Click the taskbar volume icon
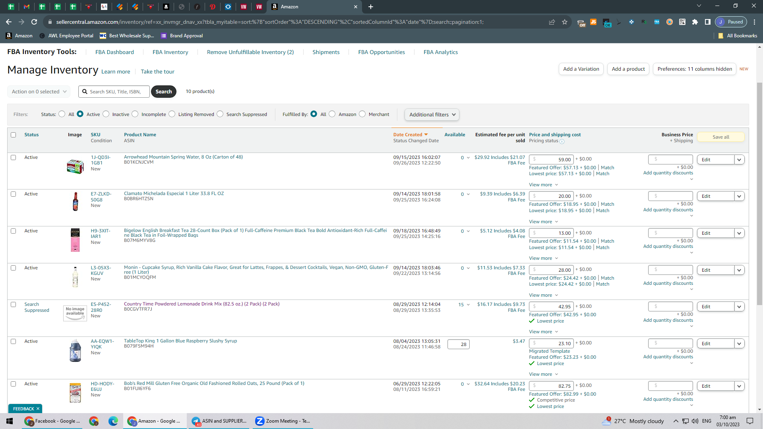 point(695,421)
